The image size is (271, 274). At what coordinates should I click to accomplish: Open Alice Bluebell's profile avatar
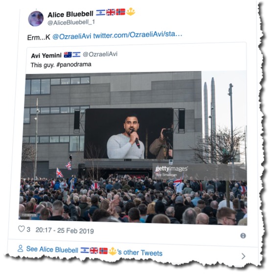pyautogui.click(x=36, y=19)
